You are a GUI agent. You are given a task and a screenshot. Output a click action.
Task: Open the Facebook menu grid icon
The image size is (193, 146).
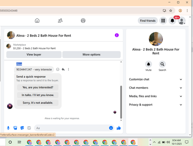pyautogui.click(x=163, y=20)
